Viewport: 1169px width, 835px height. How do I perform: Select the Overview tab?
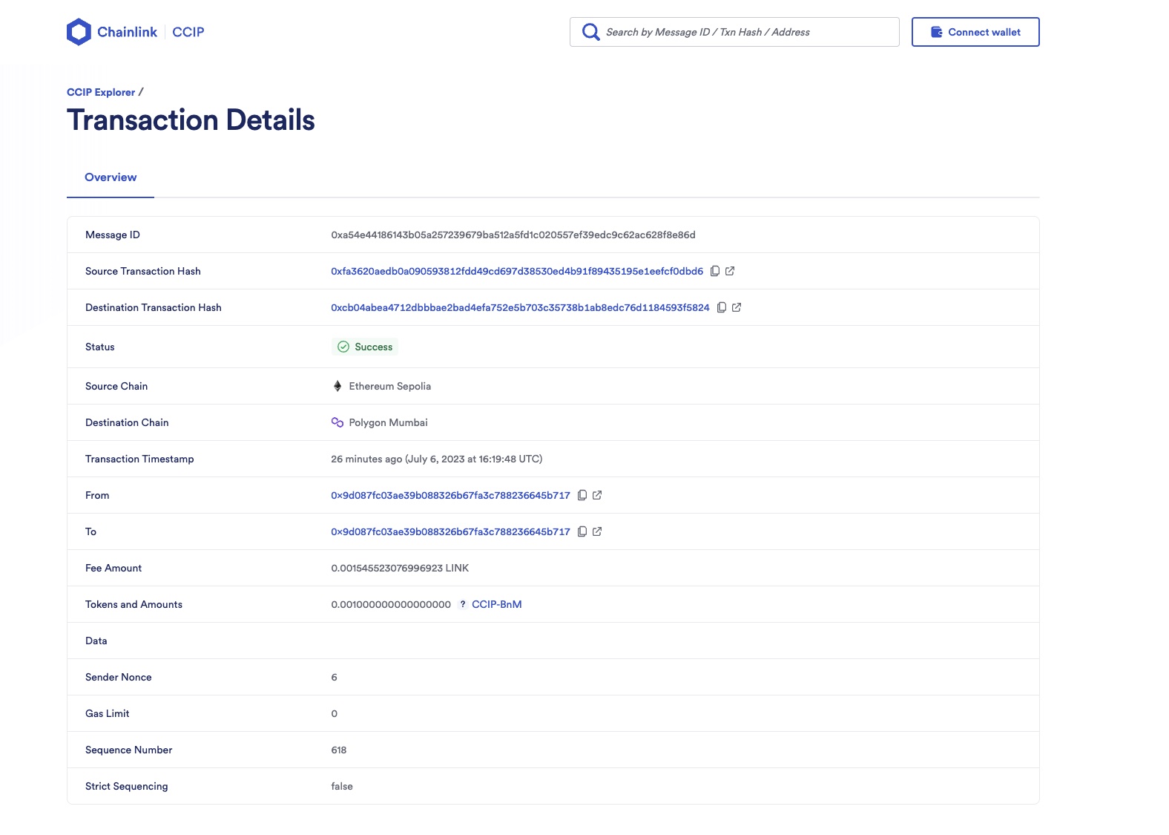(x=111, y=177)
